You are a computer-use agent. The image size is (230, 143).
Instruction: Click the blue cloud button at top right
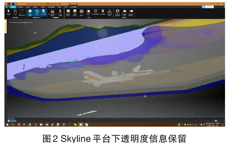[208, 7]
